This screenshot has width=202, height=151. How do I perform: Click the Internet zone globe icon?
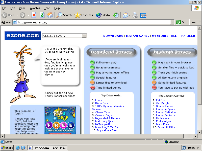pyautogui.click(x=166, y=142)
